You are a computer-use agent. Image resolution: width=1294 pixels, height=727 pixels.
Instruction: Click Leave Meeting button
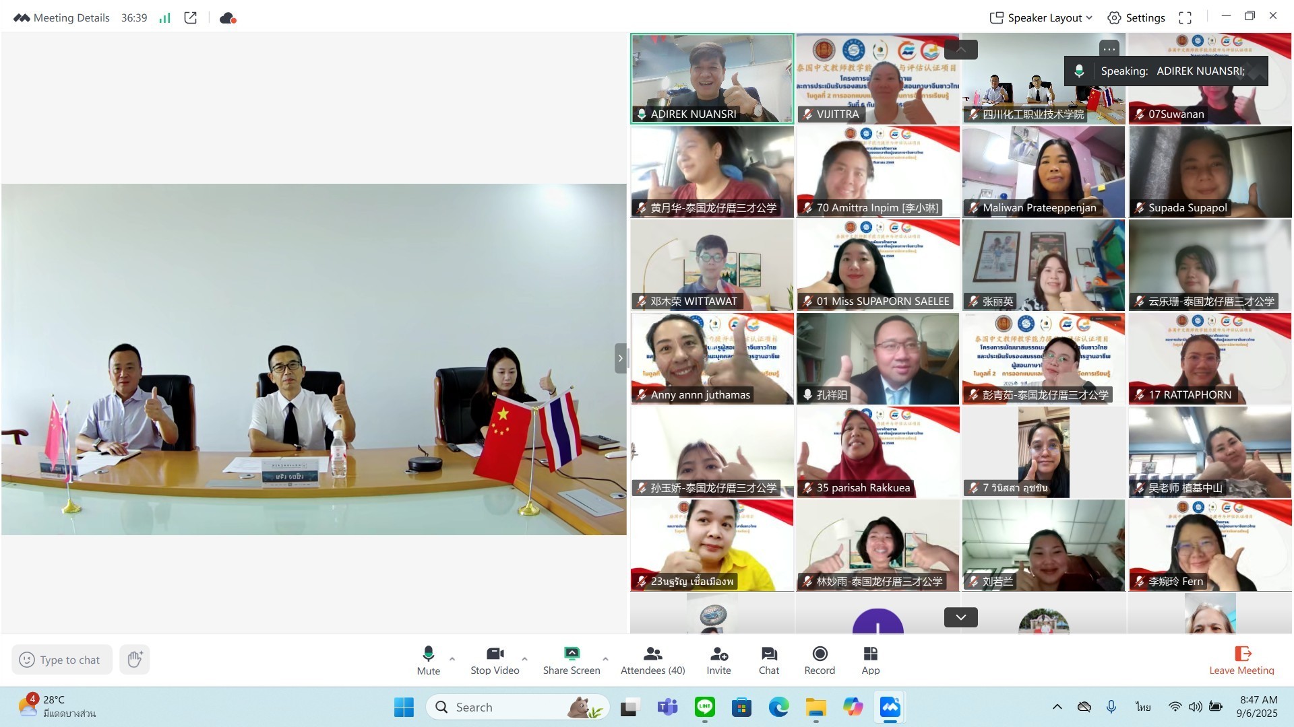click(x=1241, y=660)
